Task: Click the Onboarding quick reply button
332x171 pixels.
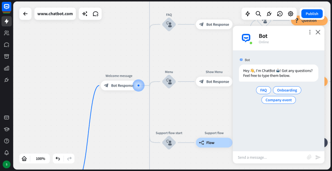Action: point(287,90)
